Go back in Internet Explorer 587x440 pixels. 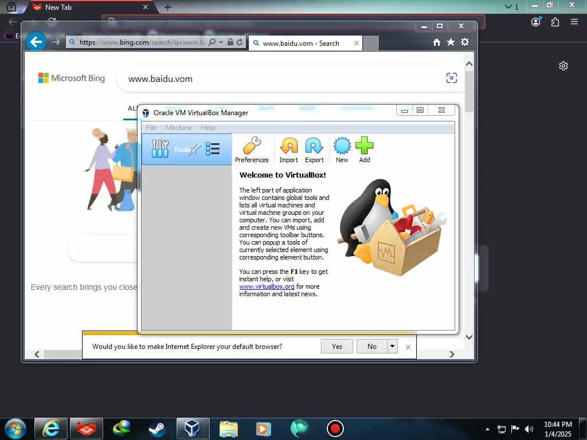point(36,41)
